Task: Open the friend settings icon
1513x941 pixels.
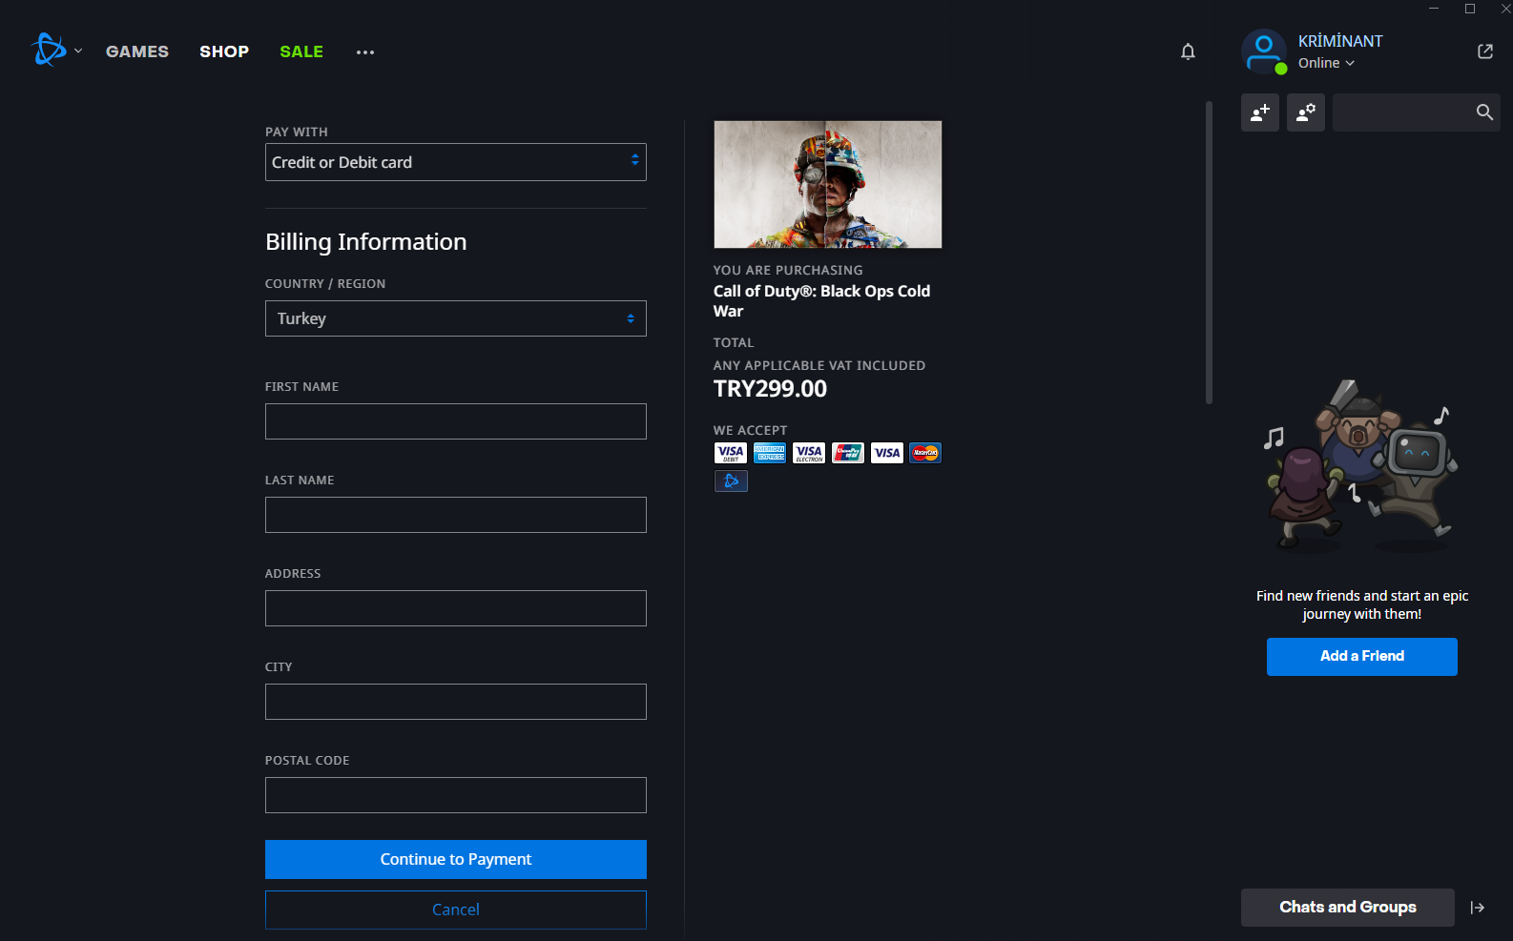Action: [1306, 113]
